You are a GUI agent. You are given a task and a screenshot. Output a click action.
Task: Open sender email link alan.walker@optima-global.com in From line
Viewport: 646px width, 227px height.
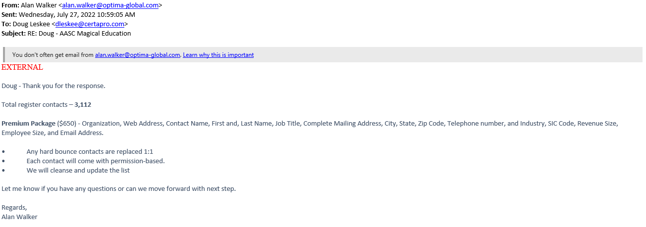110,5
